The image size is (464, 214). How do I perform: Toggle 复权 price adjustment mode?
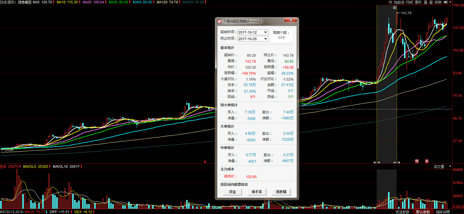[x=418, y=2]
